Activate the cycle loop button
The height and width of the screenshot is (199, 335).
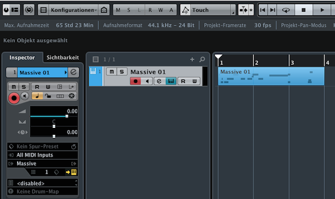point(286,10)
